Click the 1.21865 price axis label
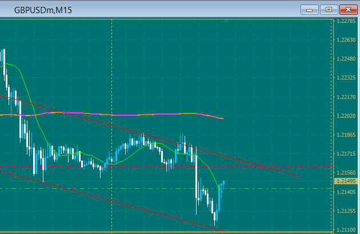This screenshot has width=360, height=234. (346, 134)
